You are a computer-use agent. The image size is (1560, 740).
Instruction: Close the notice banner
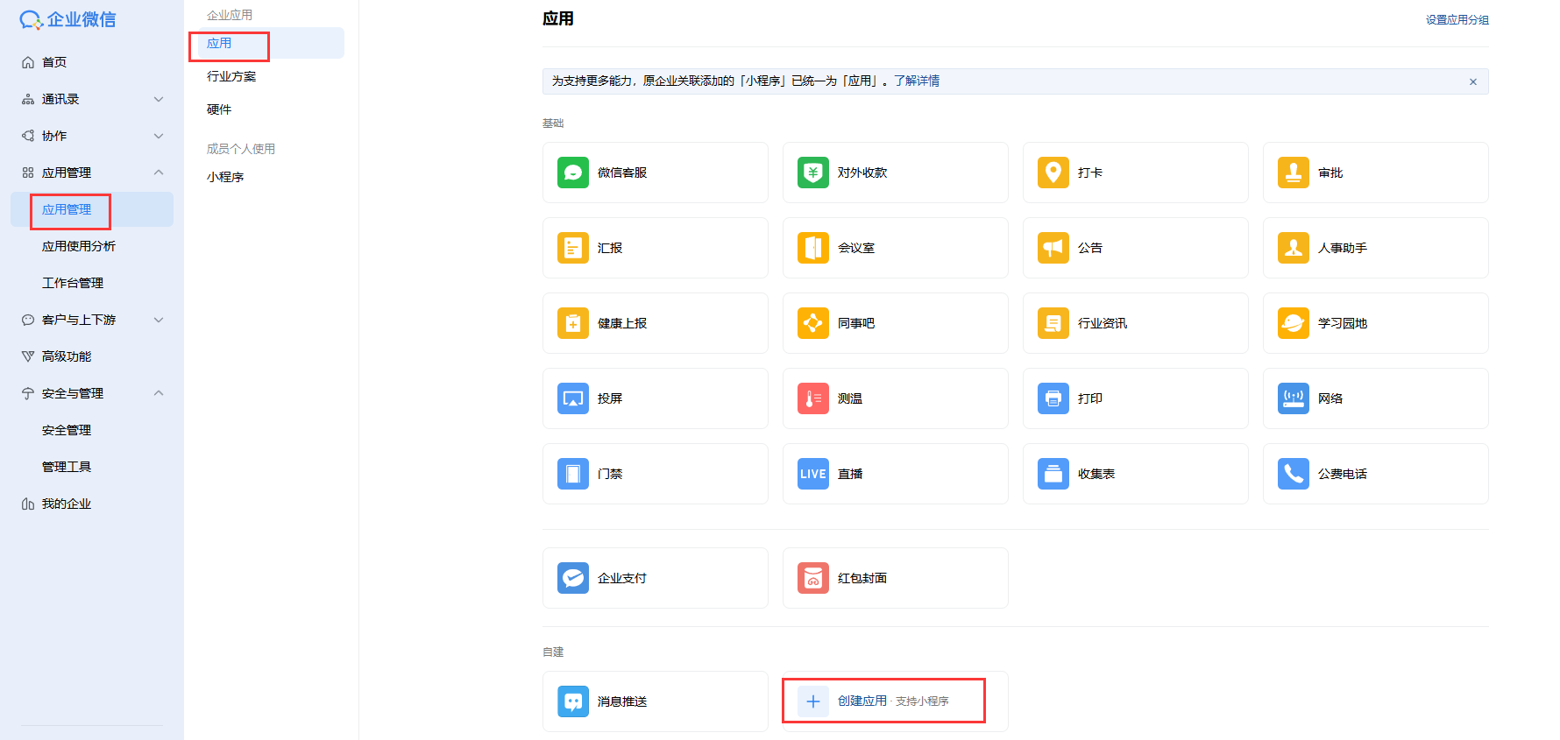point(1473,81)
